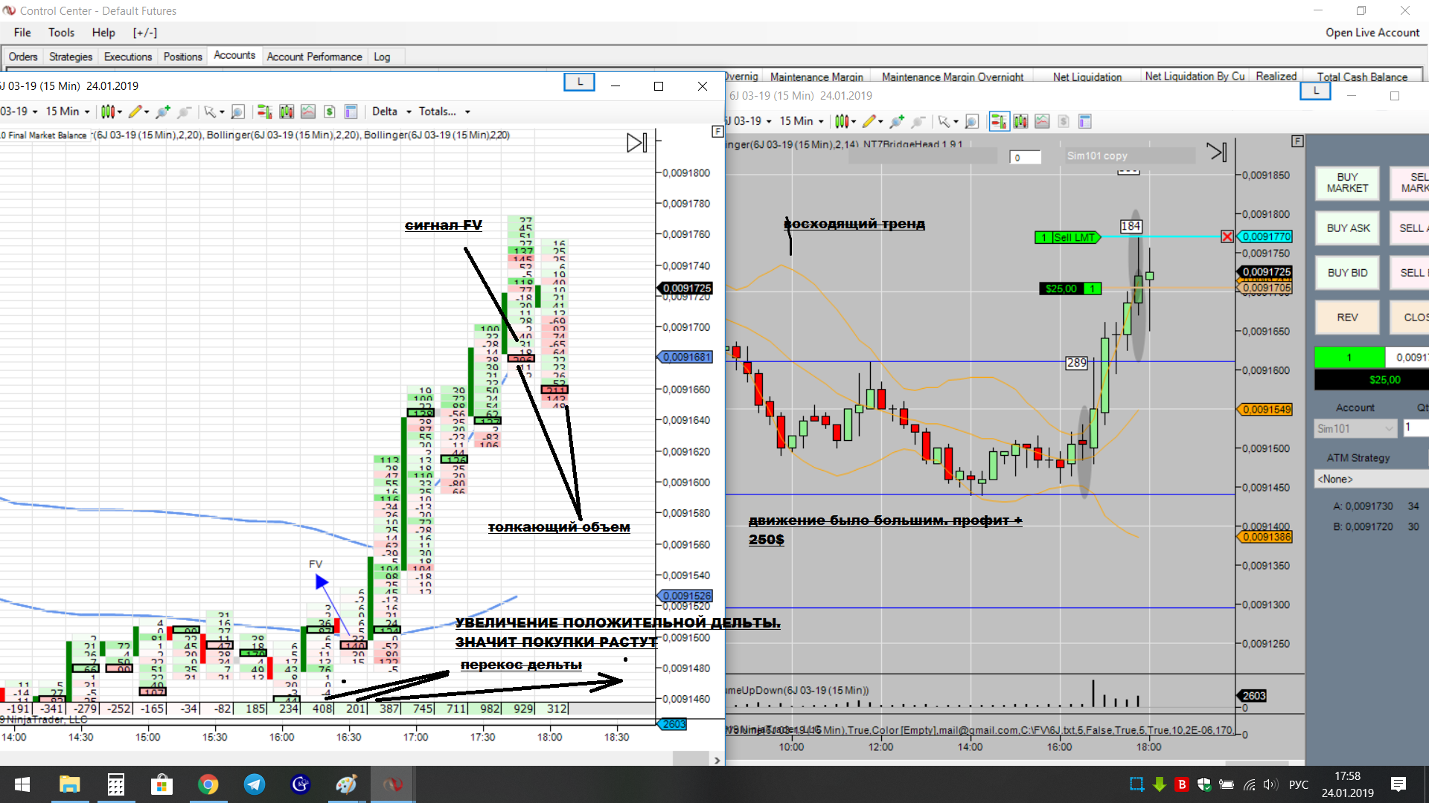Open chart style candlestick icon in left chart
Viewport: 1429px width, 803px height.
(108, 112)
